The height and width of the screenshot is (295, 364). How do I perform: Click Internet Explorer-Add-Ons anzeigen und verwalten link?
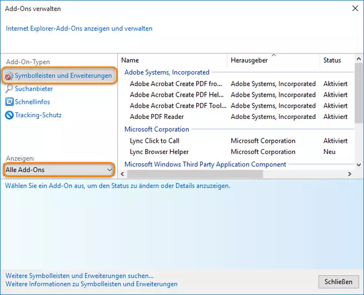(x=79, y=29)
